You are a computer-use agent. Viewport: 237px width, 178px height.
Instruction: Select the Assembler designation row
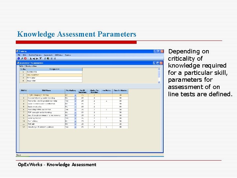tap(51, 81)
